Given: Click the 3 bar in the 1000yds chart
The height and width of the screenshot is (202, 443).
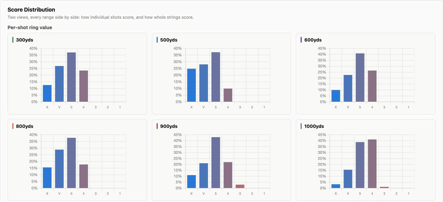Looking at the screenshot, I should click(x=384, y=187).
